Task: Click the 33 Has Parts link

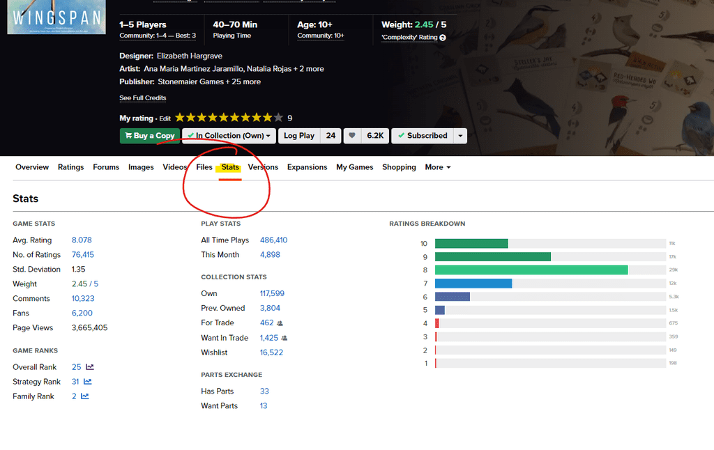Action: pyautogui.click(x=264, y=391)
